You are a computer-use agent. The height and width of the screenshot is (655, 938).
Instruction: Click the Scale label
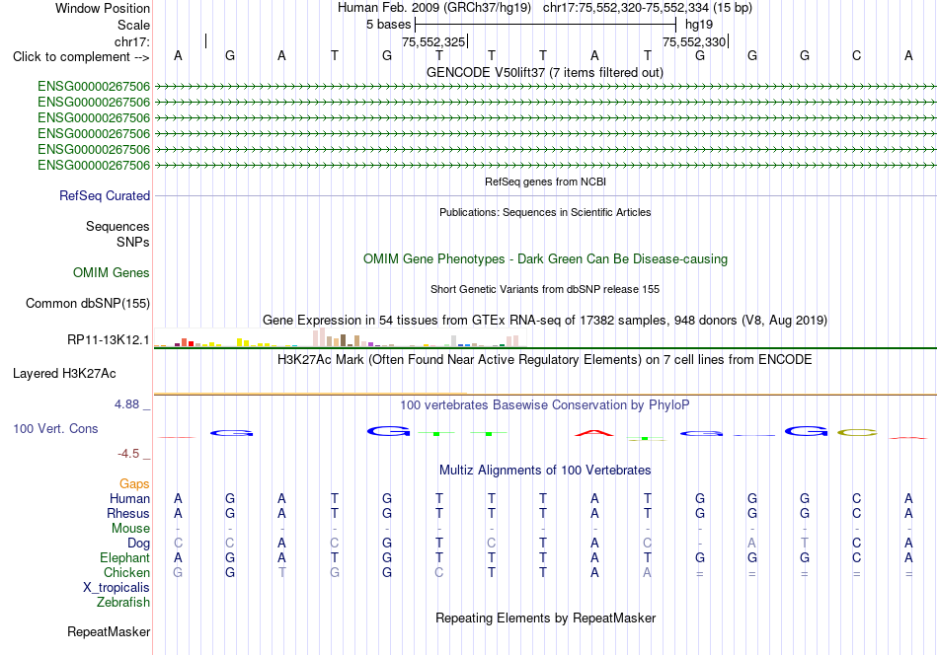133,25
